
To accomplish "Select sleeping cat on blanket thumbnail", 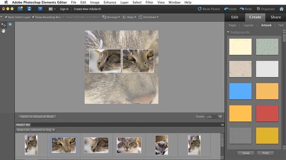I will click(x=162, y=145).
